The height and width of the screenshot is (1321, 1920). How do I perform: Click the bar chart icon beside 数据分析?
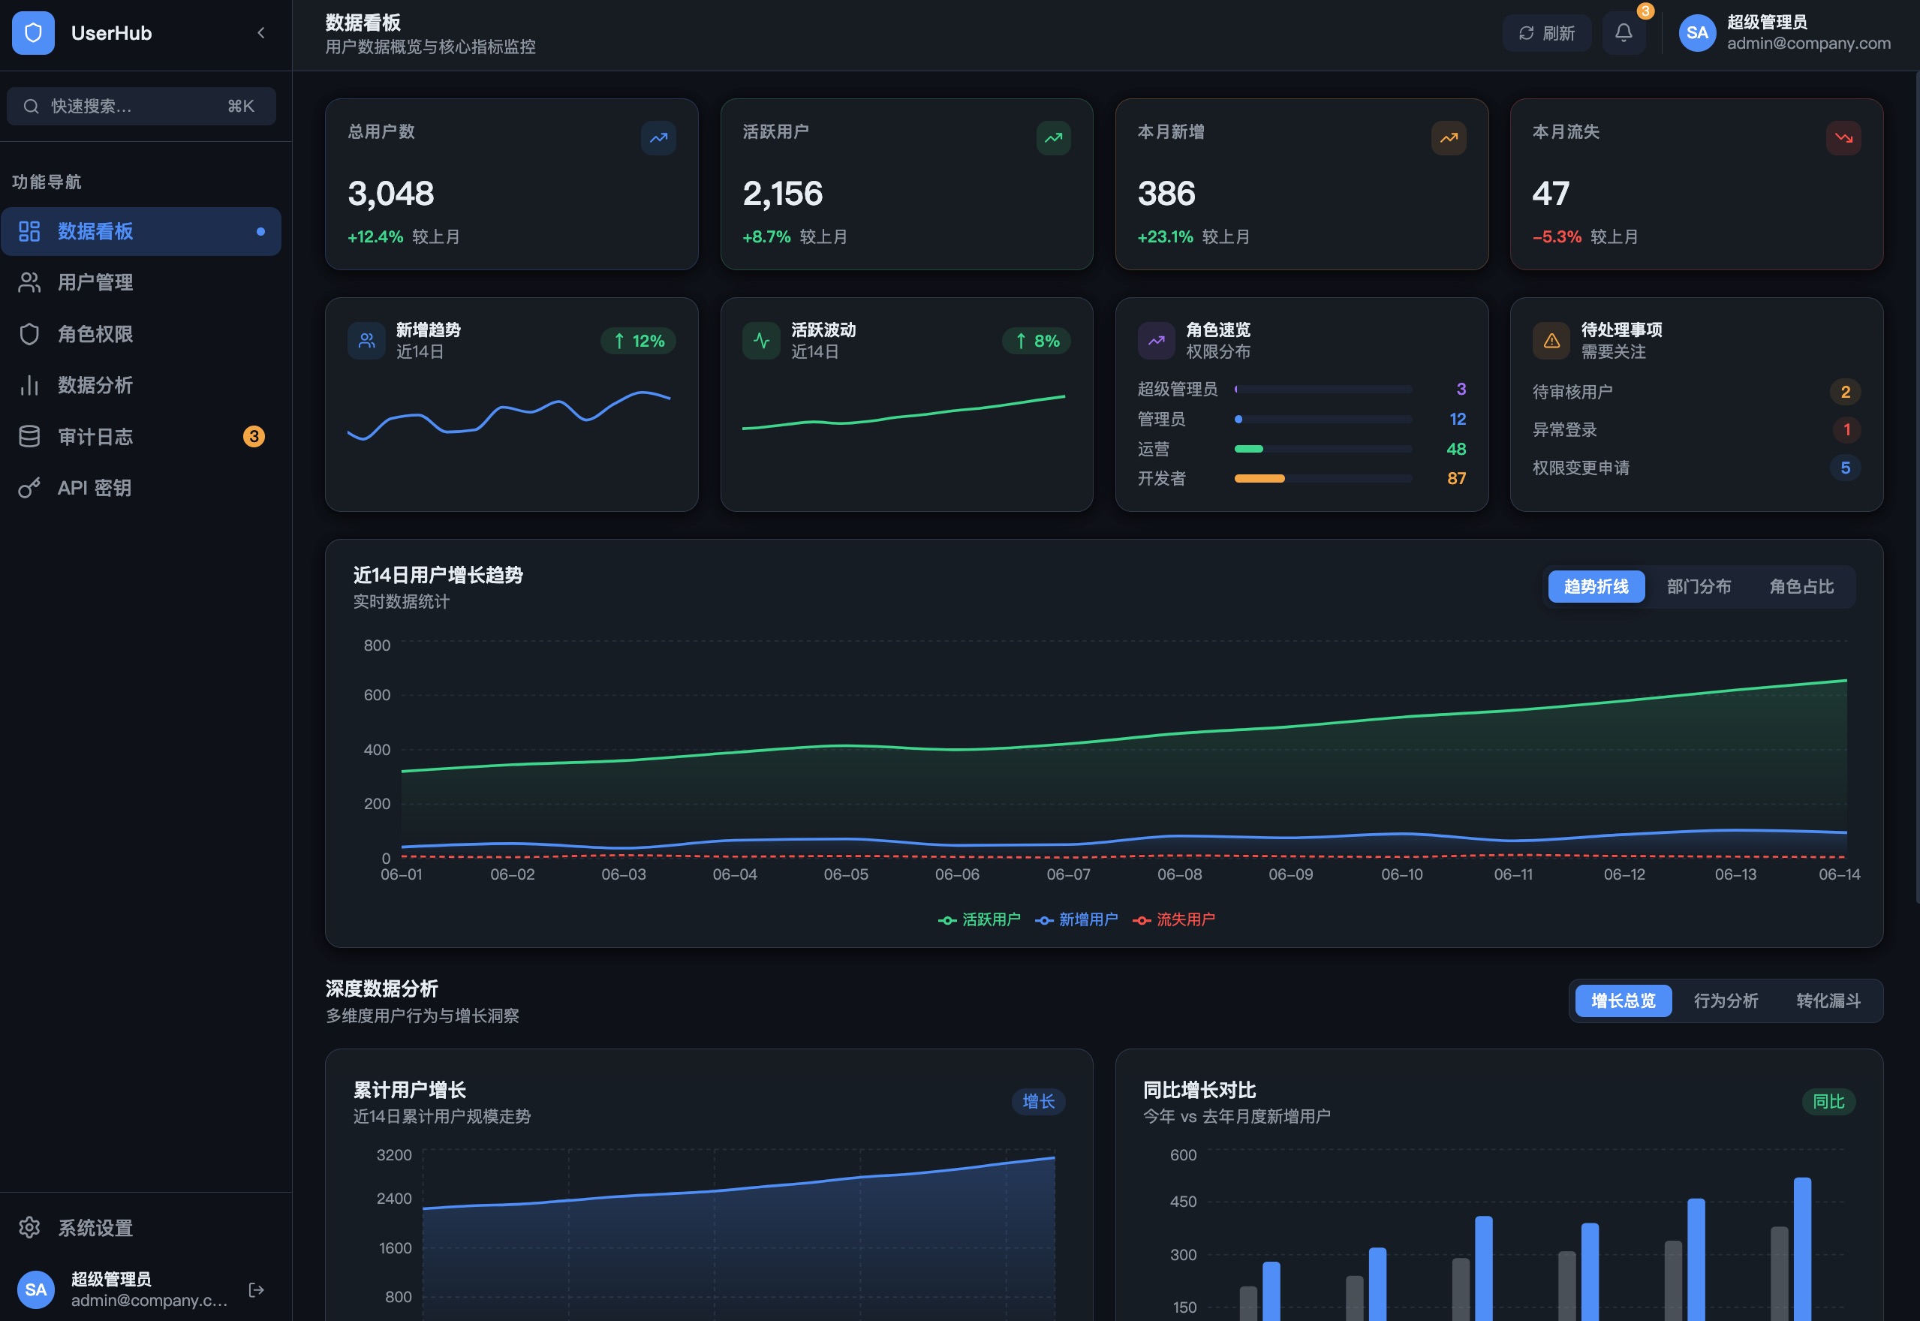(x=30, y=386)
